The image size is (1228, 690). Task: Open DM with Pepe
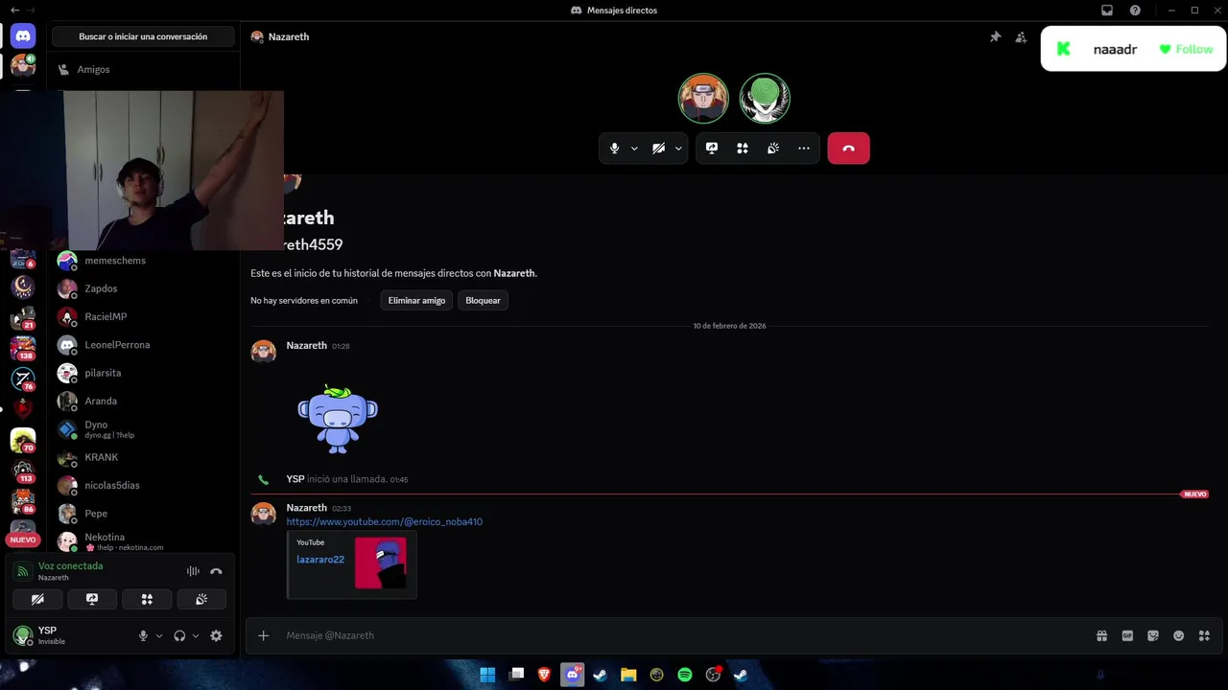tap(143, 514)
